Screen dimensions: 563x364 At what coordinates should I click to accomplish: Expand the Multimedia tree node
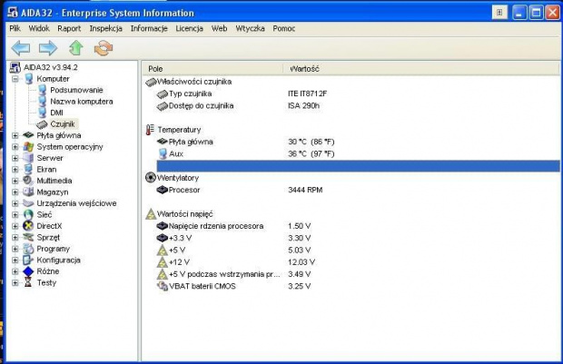pos(15,181)
